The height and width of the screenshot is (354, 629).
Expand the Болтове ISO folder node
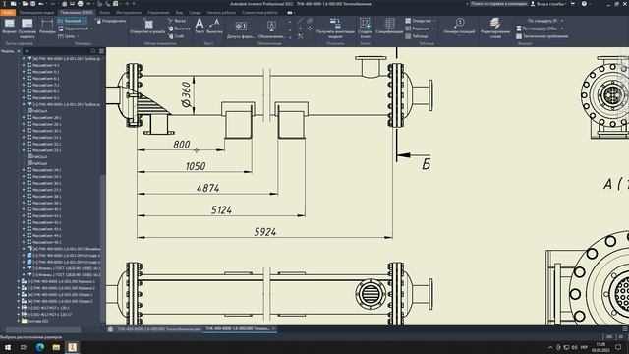[x=19, y=321]
